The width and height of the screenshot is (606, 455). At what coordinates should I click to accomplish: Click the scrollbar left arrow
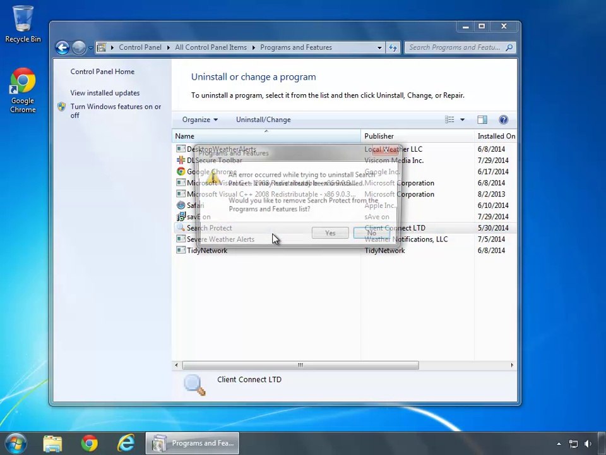[x=177, y=365]
